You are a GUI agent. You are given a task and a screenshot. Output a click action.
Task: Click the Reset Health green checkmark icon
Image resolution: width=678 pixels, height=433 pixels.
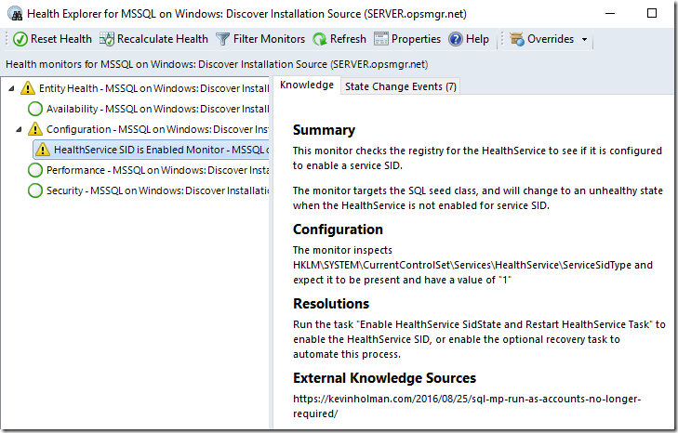20,39
